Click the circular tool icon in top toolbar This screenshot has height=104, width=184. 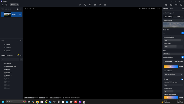pos(95,5)
